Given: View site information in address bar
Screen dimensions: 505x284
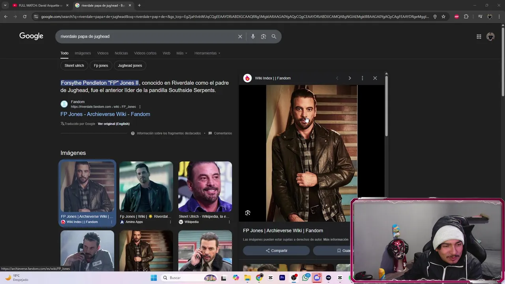Looking at the screenshot, I should (36, 17).
